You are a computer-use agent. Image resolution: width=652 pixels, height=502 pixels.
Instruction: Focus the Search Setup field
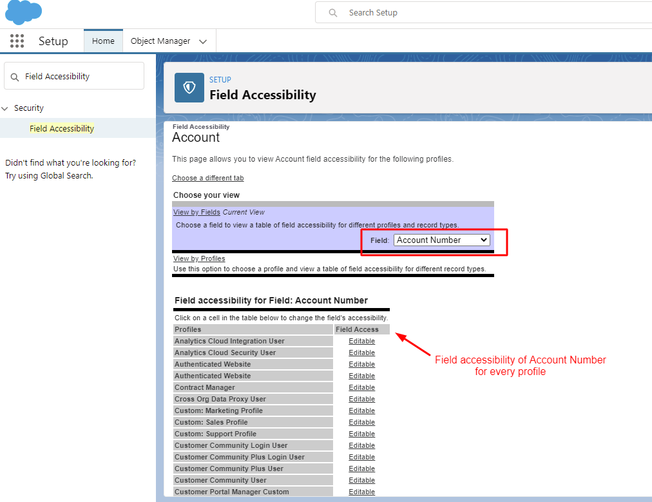pyautogui.click(x=484, y=12)
